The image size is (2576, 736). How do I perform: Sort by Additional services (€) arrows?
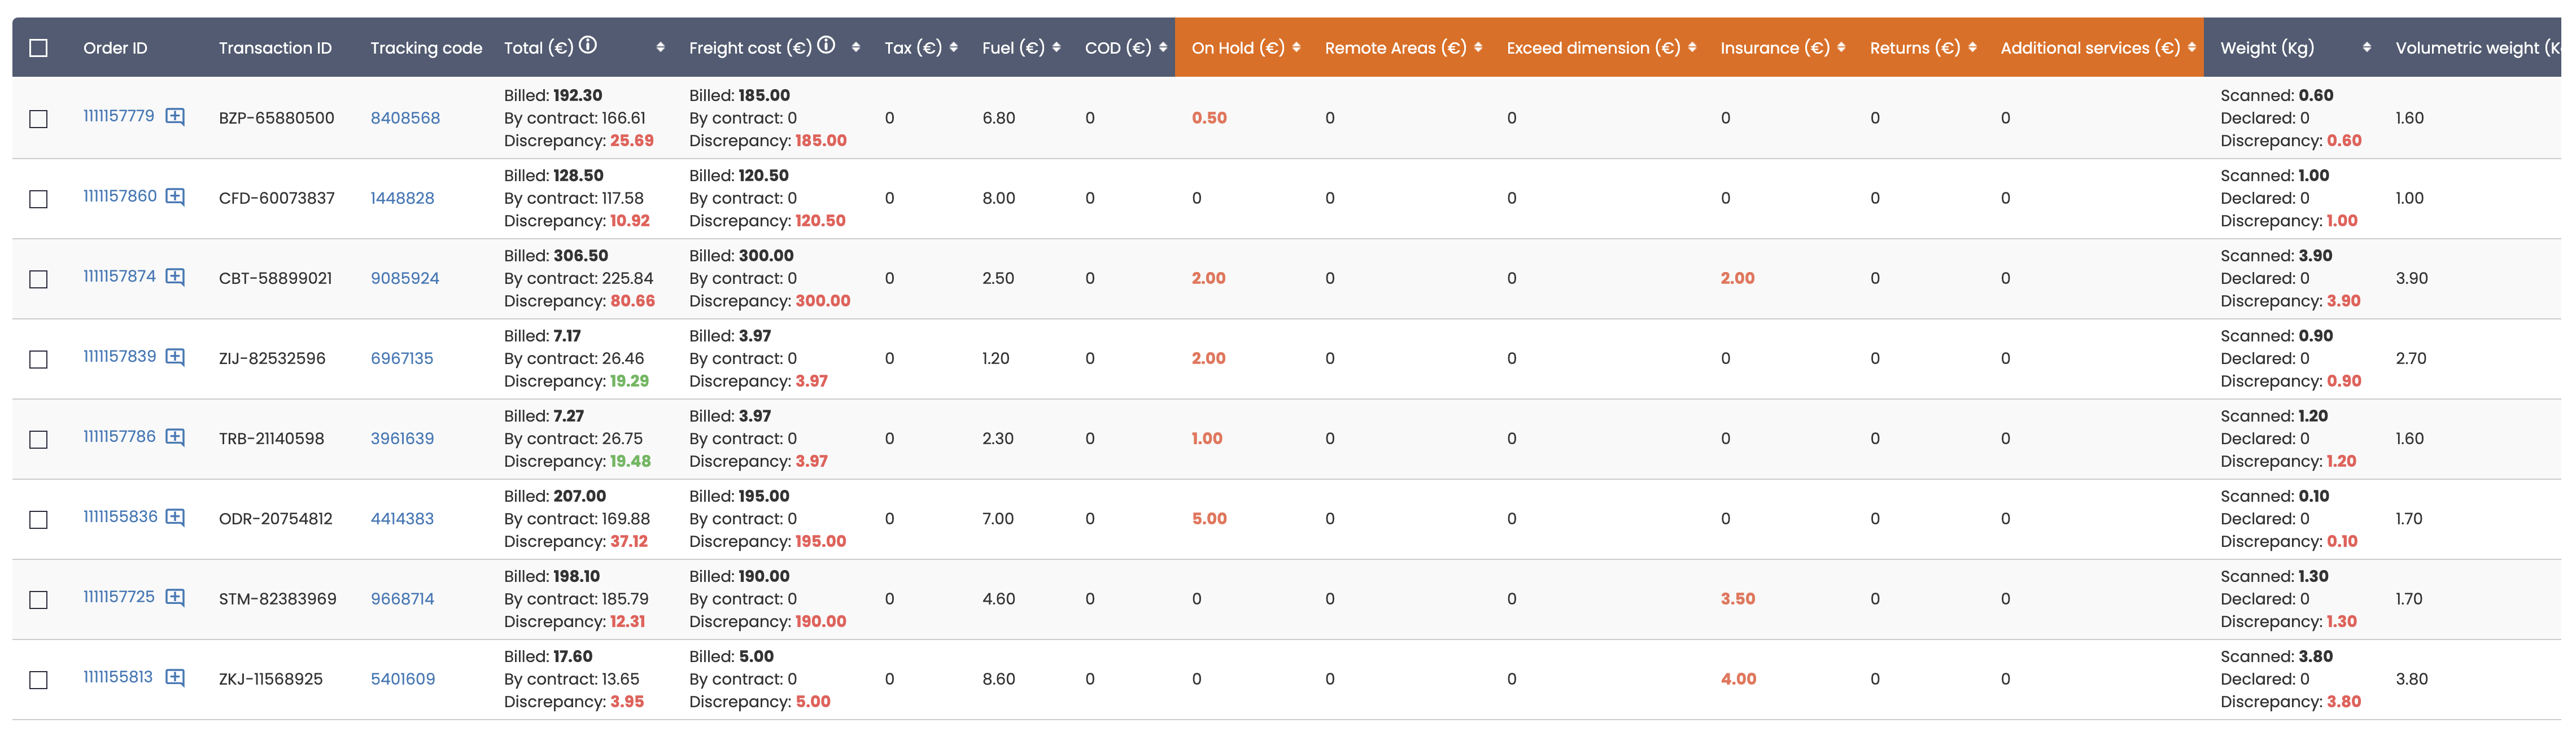click(x=2192, y=47)
